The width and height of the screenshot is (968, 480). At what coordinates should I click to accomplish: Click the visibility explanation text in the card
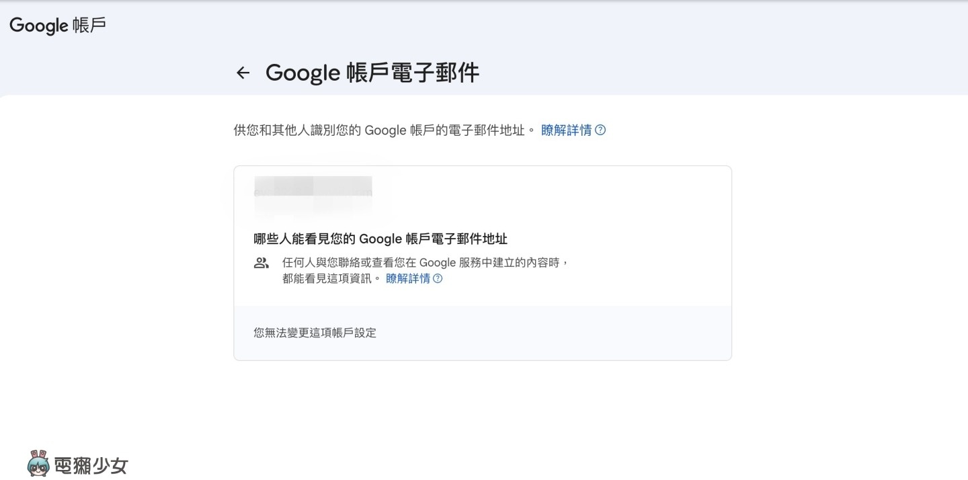coord(424,263)
